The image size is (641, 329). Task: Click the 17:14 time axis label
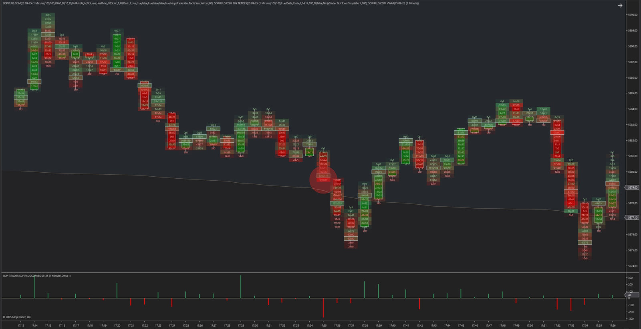tap(34, 325)
